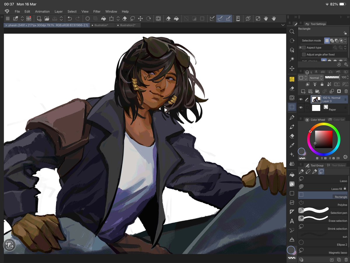The height and width of the screenshot is (263, 350).
Task: Adjust the layer opacity slider
Action: 332,77
